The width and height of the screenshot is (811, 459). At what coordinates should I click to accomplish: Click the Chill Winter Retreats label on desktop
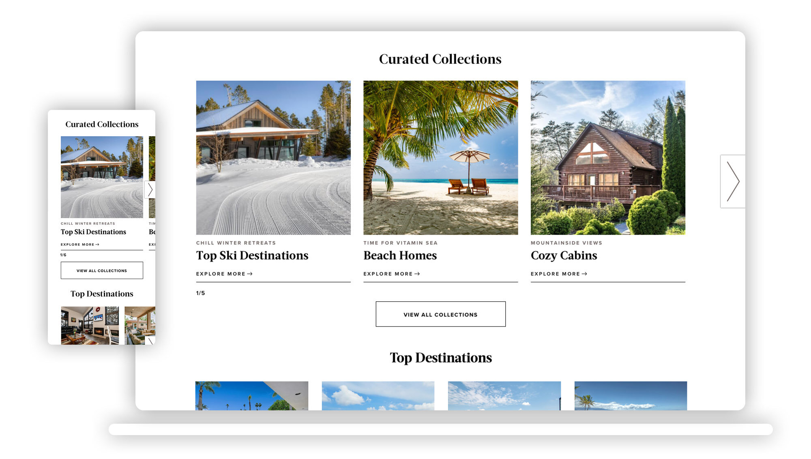pyautogui.click(x=236, y=243)
